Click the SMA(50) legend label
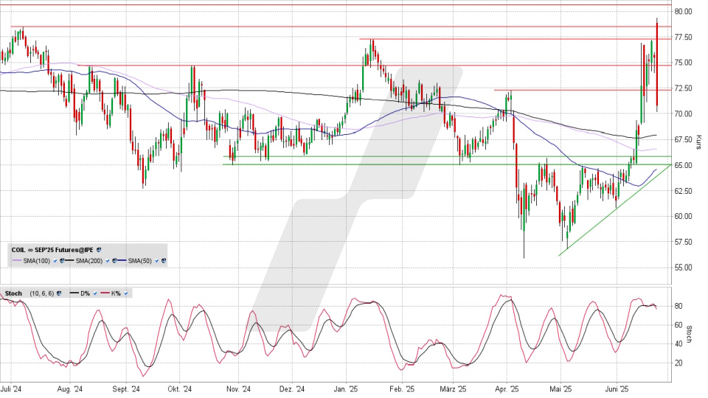 (139, 261)
